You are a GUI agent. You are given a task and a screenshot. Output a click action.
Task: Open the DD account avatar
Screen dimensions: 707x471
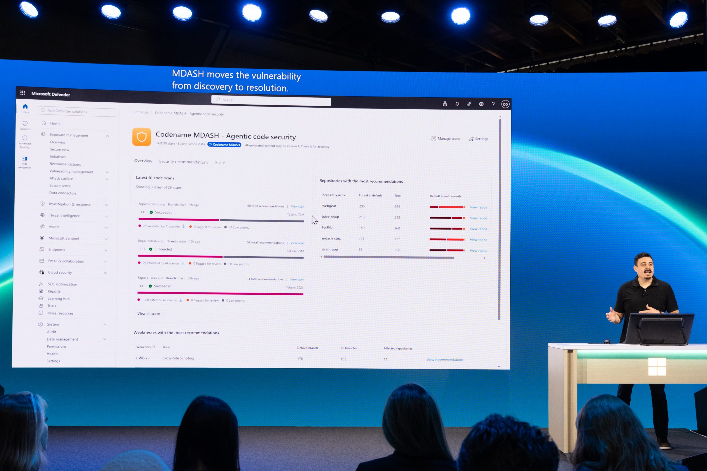point(505,104)
